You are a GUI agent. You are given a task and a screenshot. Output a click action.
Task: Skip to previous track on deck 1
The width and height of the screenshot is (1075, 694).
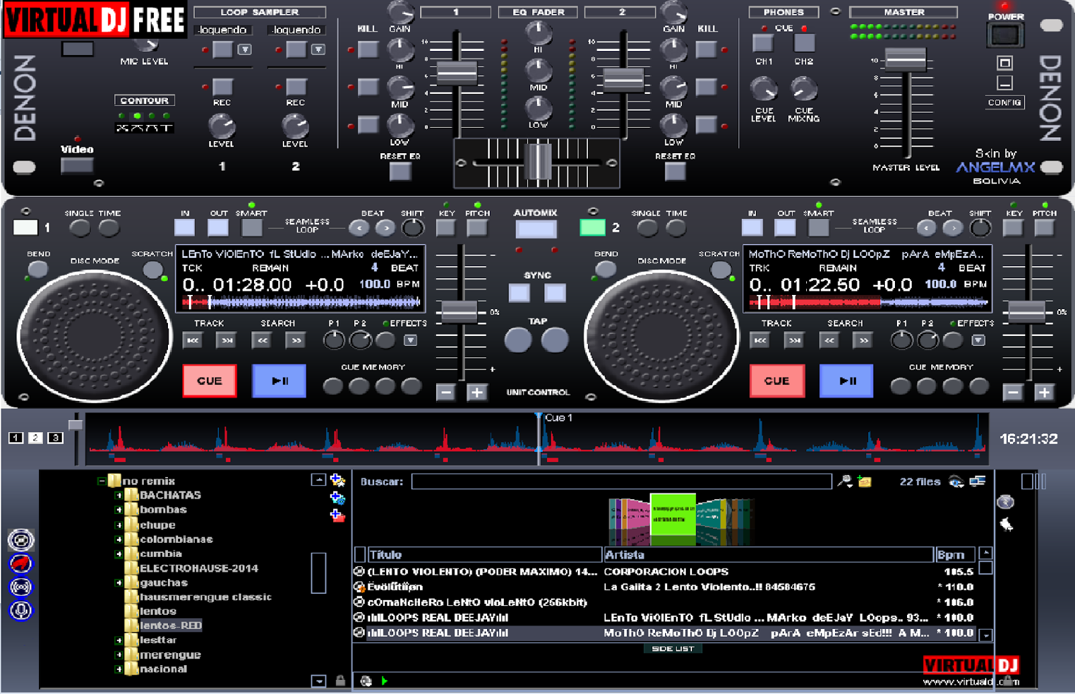193,341
